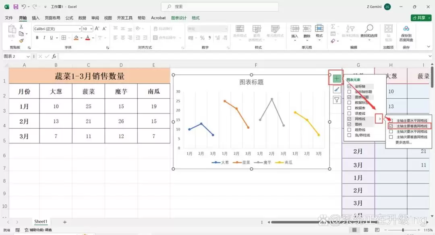
Task: Click the percent style button
Action: pyautogui.click(x=202, y=38)
